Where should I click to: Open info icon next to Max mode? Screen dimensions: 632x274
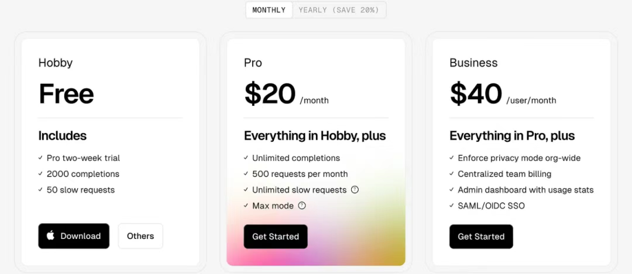click(x=302, y=206)
